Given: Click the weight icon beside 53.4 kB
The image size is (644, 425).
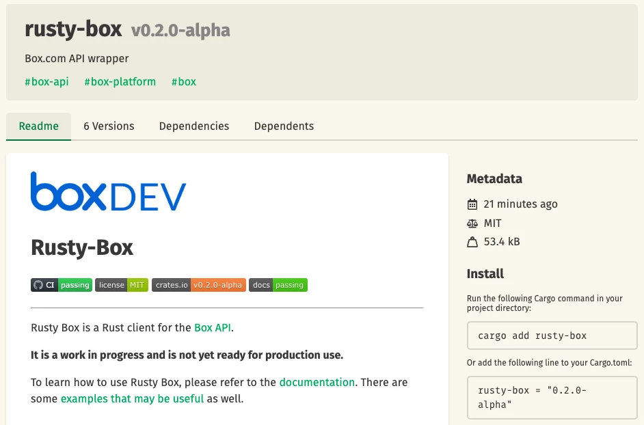Looking at the screenshot, I should (x=472, y=242).
